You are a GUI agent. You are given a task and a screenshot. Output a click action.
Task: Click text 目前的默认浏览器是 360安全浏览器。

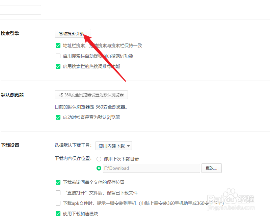click(91, 107)
